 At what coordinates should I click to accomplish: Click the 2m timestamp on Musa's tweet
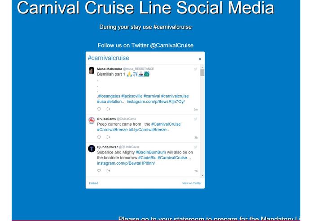[196, 110]
